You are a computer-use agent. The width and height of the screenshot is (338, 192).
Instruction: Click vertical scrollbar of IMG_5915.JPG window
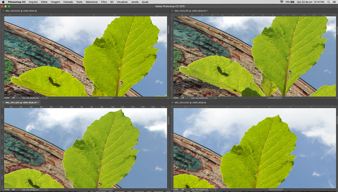click(x=168, y=120)
